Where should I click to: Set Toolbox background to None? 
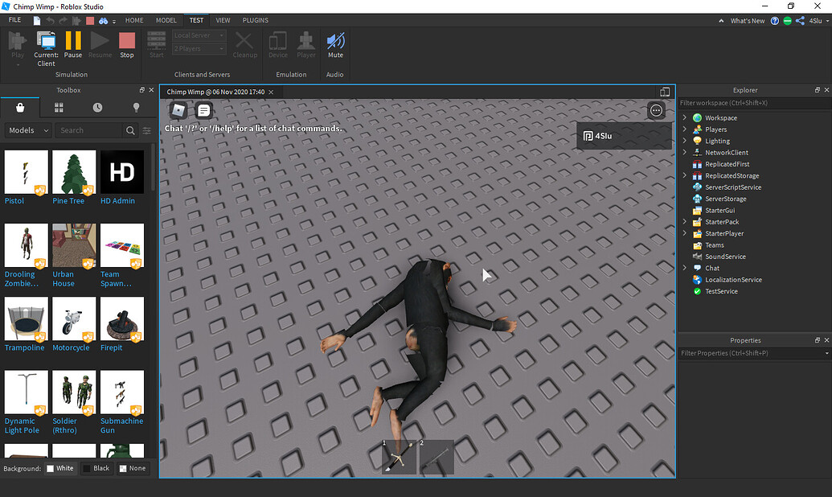click(133, 468)
